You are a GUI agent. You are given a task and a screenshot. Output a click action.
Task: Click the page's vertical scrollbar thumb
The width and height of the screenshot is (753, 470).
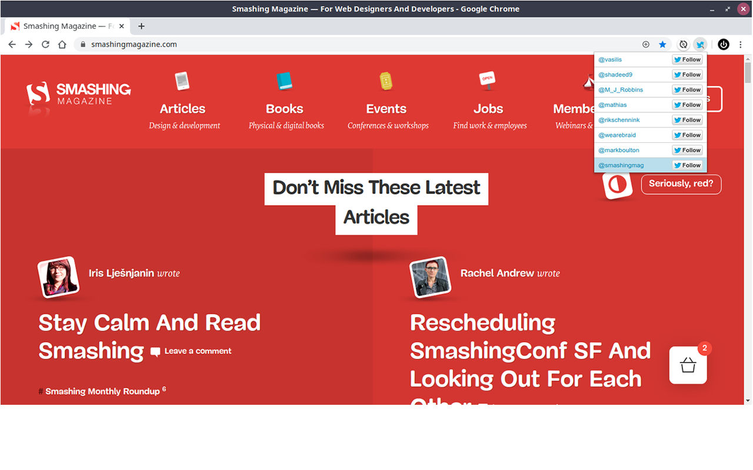(x=748, y=73)
